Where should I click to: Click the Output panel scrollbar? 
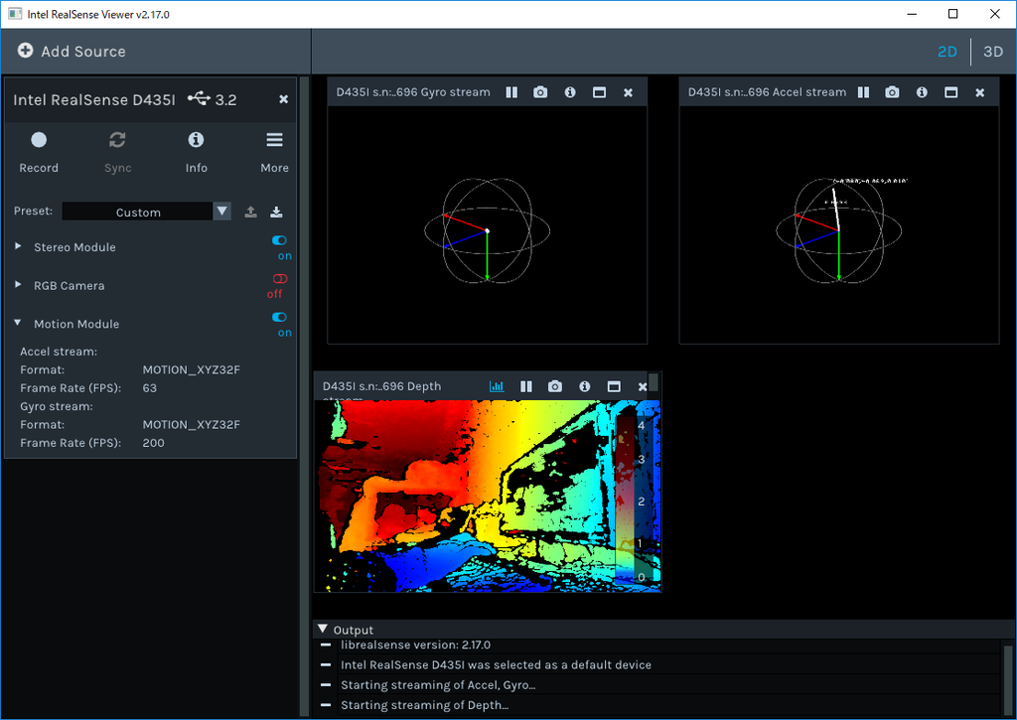(1007, 678)
